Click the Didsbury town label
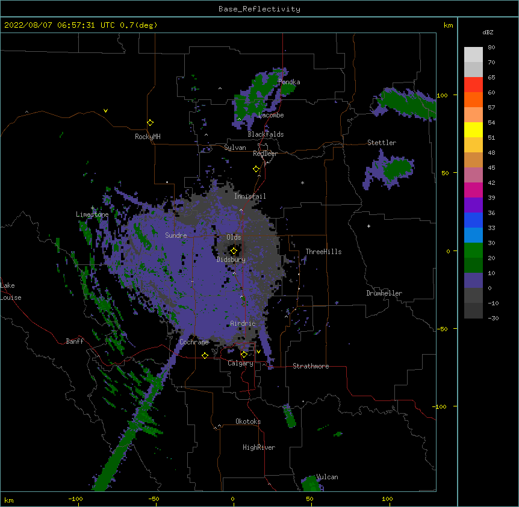This screenshot has width=519, height=507. (231, 260)
